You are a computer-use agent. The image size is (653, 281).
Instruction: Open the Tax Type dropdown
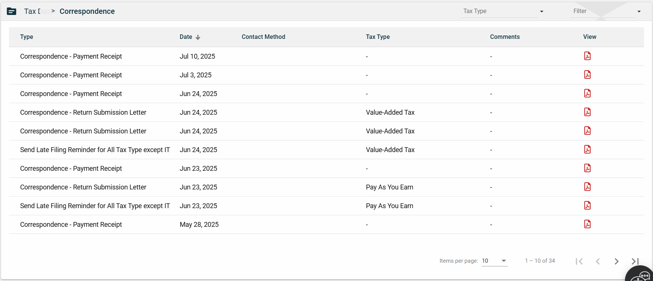502,11
